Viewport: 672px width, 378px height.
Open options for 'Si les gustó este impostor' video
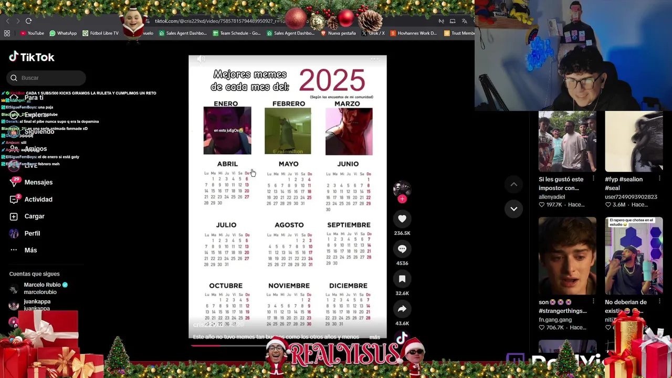point(593,179)
